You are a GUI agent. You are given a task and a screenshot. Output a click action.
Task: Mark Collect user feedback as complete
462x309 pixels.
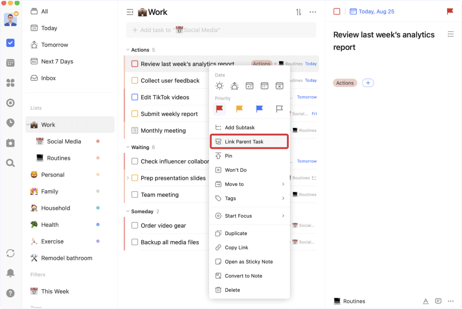(x=136, y=80)
